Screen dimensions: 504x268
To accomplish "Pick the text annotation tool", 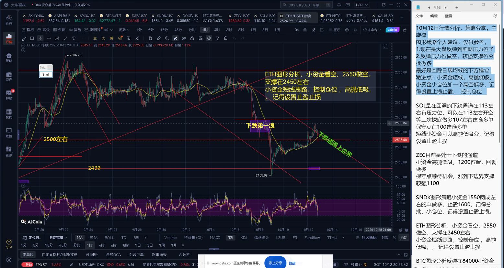I will pos(74,38).
